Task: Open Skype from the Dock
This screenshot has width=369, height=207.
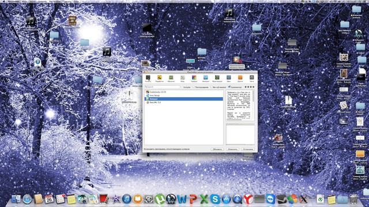Action: [x=215, y=199]
